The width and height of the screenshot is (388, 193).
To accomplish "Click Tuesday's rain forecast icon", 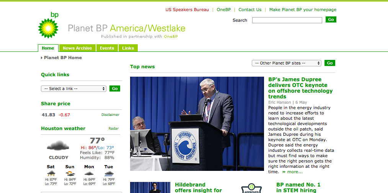I will pyautogui.click(x=109, y=173).
